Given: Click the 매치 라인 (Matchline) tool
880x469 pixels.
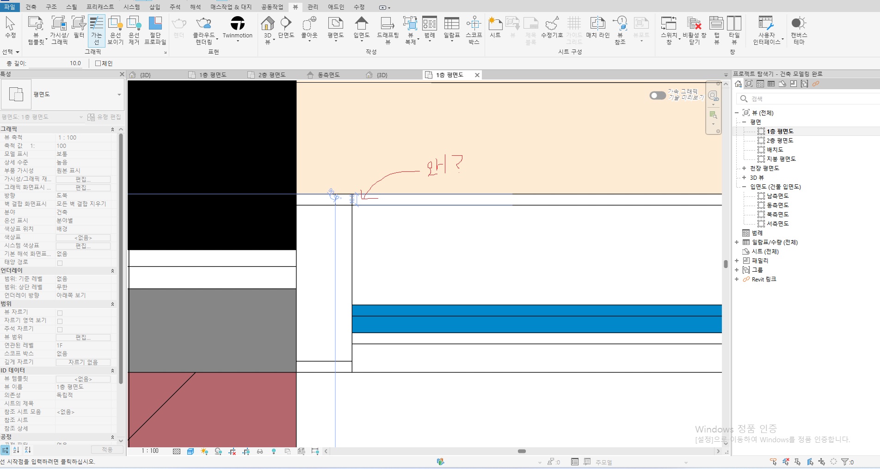Looking at the screenshot, I should 597,28.
